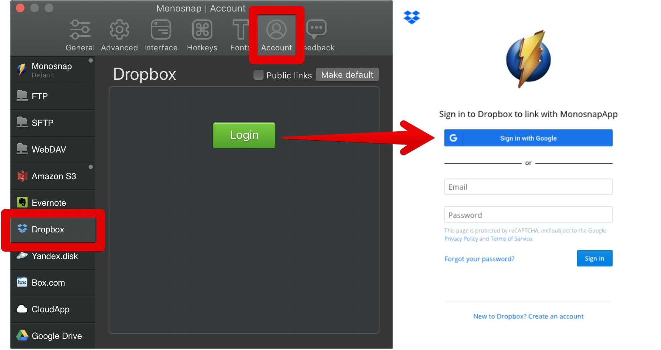Select the Account toolbar icon
661x350 pixels.
(x=276, y=30)
